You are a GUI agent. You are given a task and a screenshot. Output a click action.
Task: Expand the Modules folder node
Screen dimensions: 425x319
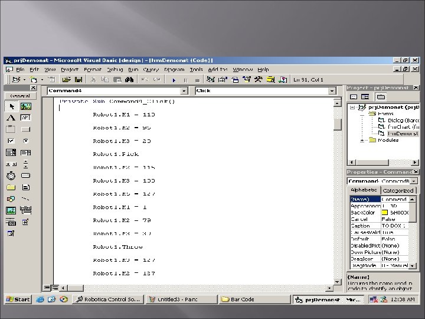tap(362, 140)
